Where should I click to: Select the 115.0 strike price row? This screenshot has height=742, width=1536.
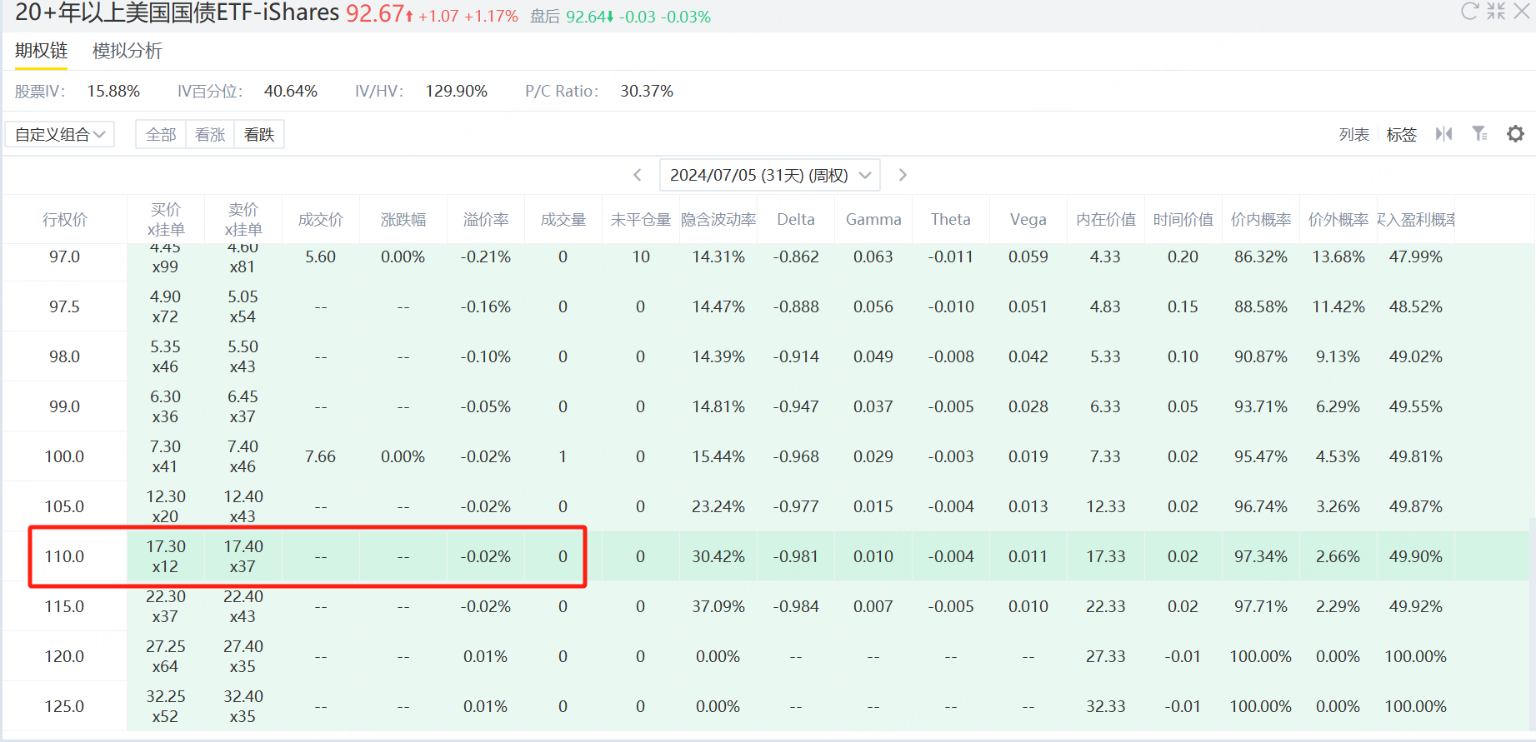[x=768, y=606]
